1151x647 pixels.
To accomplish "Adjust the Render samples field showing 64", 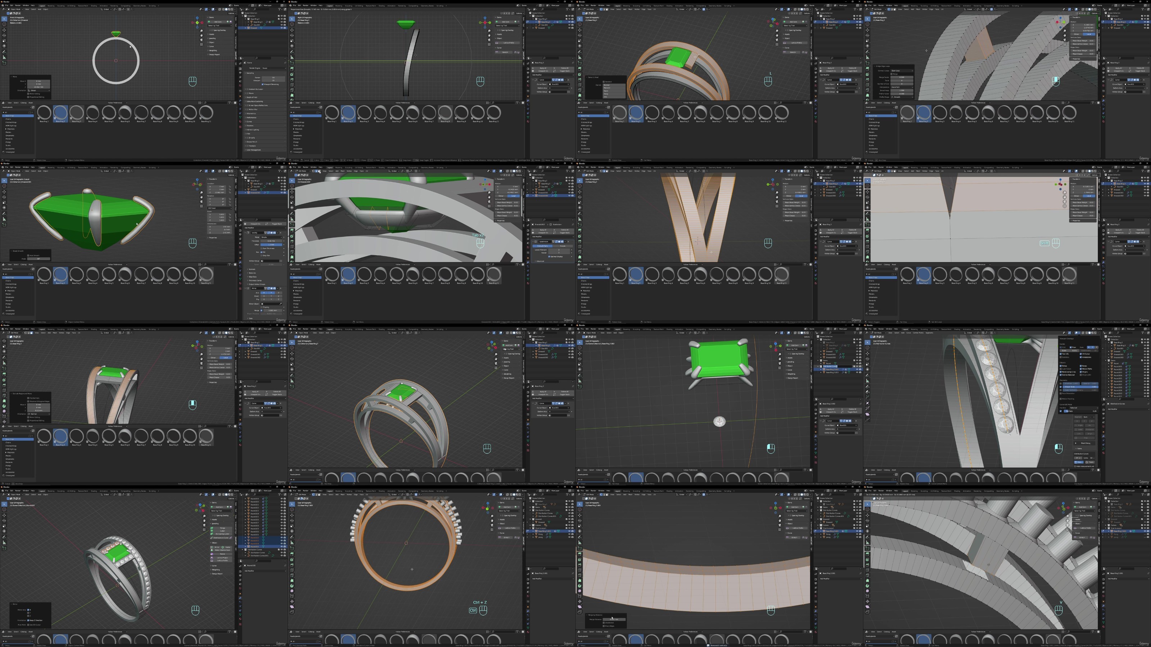I will tap(274, 78).
